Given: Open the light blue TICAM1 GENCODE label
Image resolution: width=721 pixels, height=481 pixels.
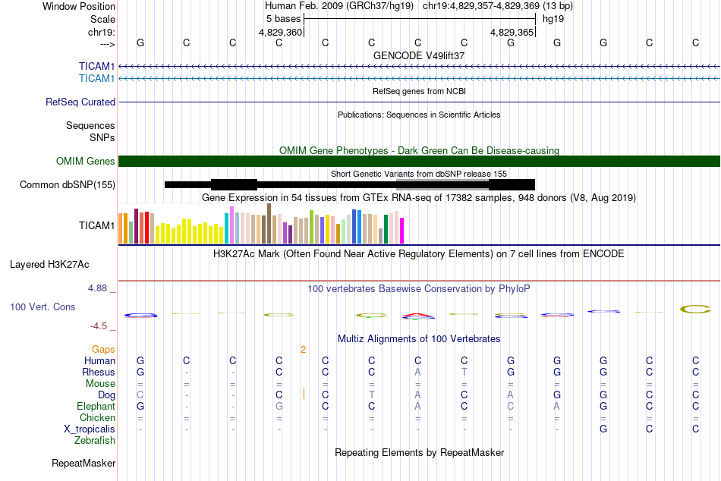Looking at the screenshot, I should 96,78.
